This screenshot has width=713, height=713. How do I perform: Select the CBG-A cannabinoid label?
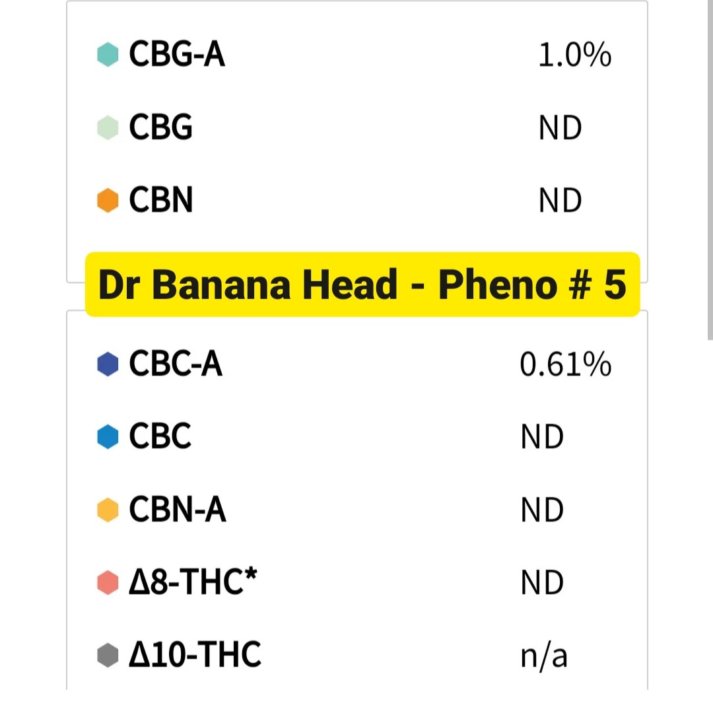pyautogui.click(x=177, y=54)
